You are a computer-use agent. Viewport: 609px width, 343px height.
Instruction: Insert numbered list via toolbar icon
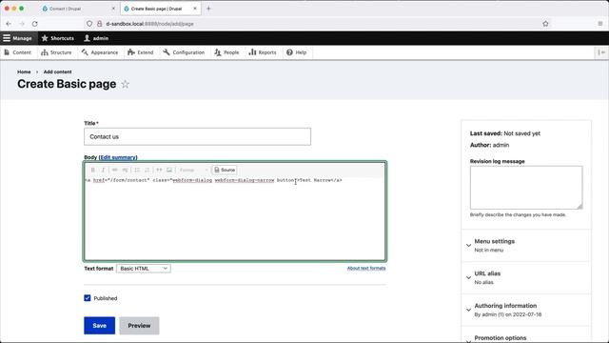(147, 170)
